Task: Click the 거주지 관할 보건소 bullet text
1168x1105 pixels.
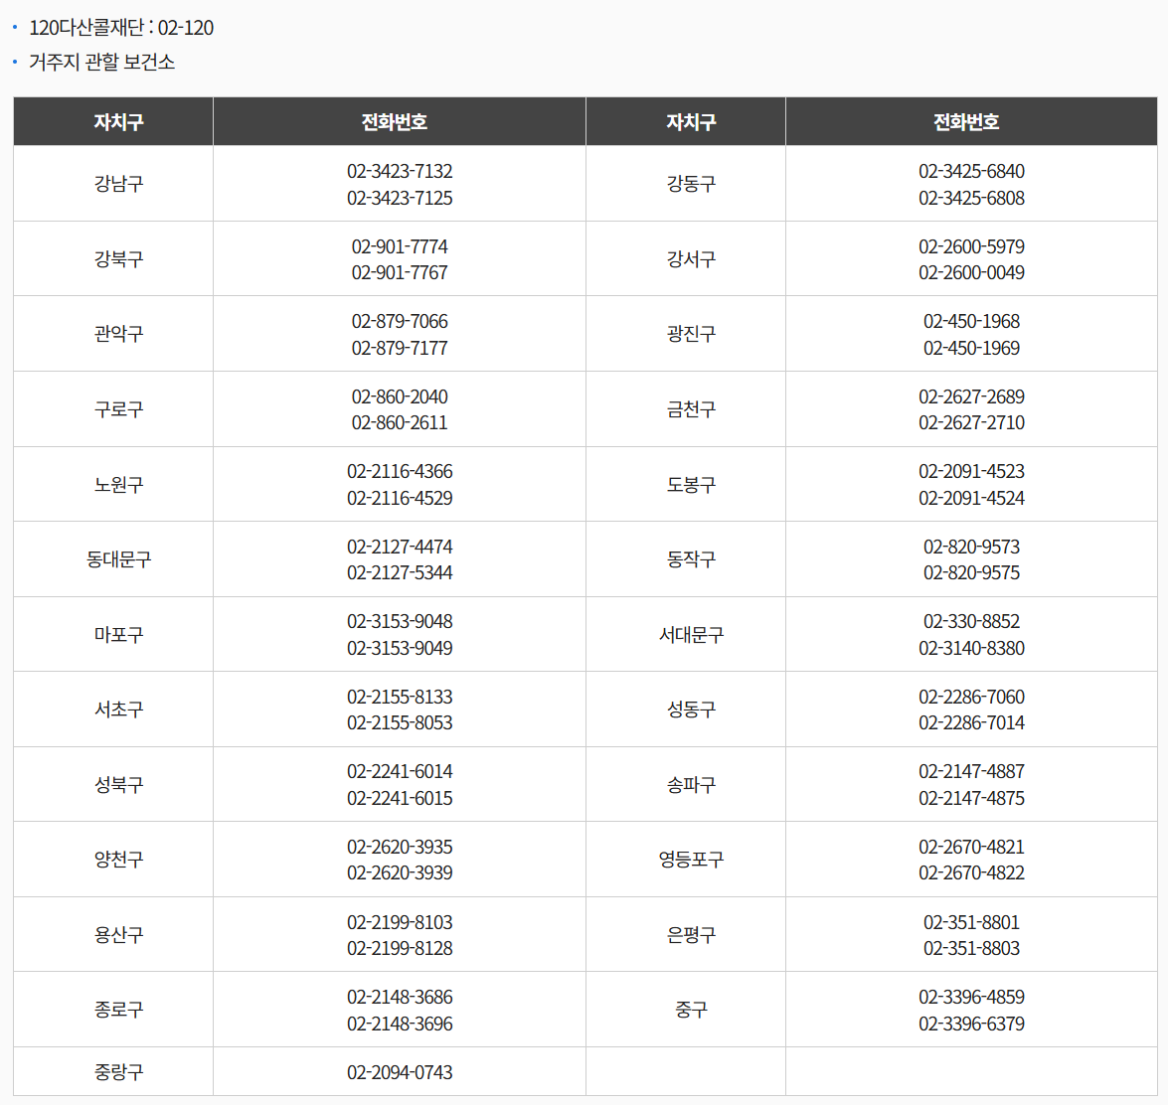Action: [101, 62]
